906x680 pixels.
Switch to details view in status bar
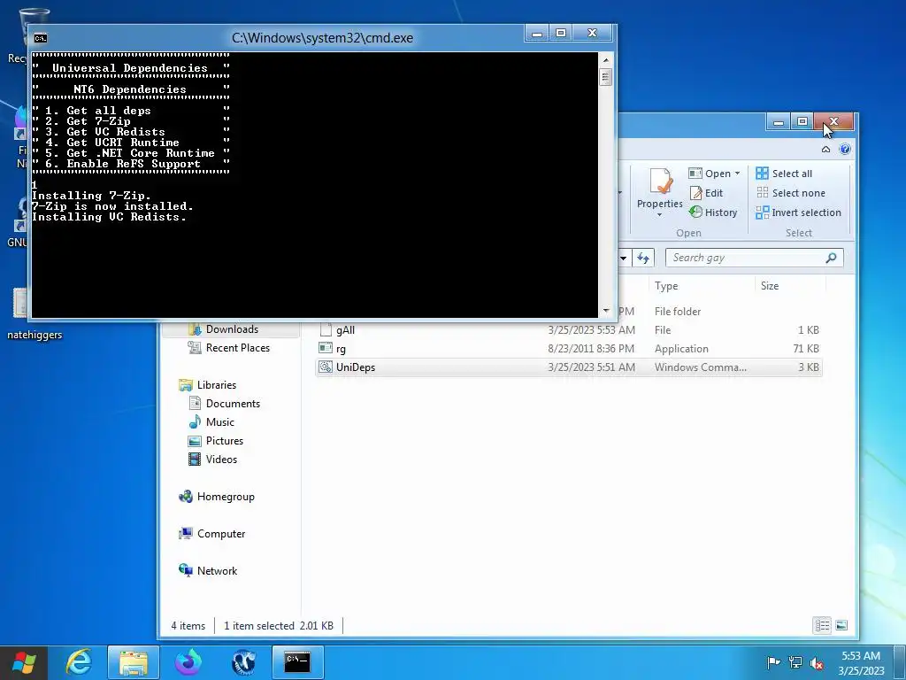[x=822, y=625]
